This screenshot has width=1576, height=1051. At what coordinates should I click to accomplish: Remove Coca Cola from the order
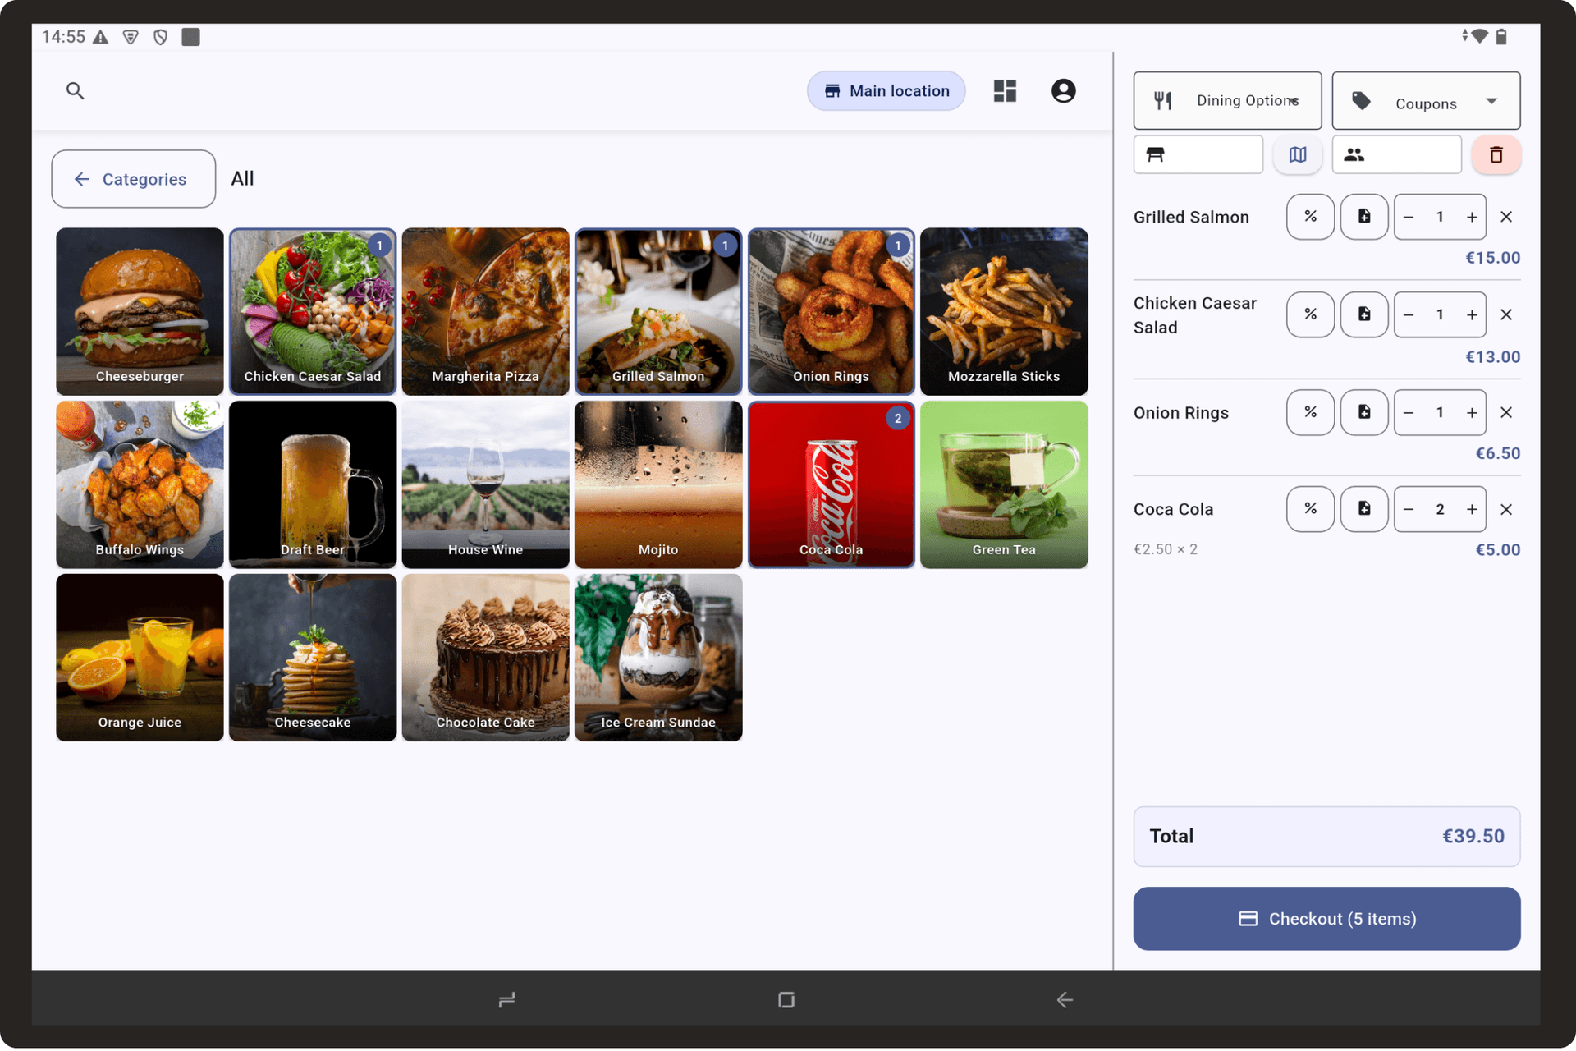pyautogui.click(x=1507, y=509)
